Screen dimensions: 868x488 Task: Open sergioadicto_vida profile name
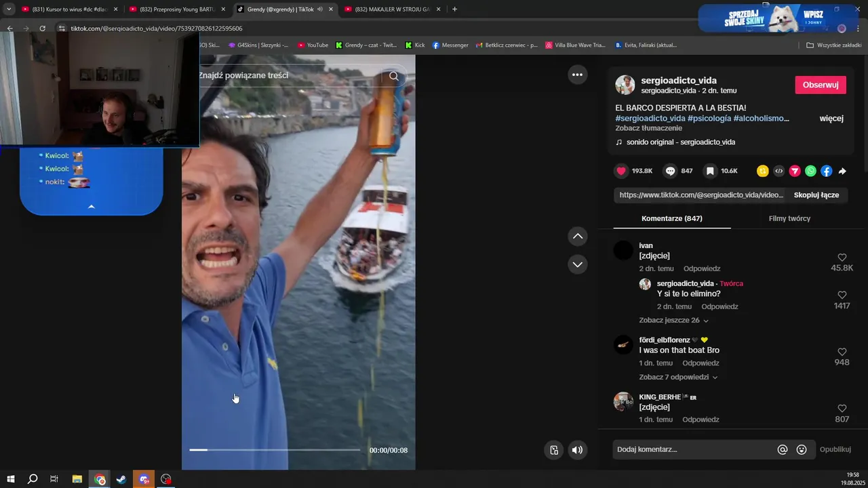(679, 81)
